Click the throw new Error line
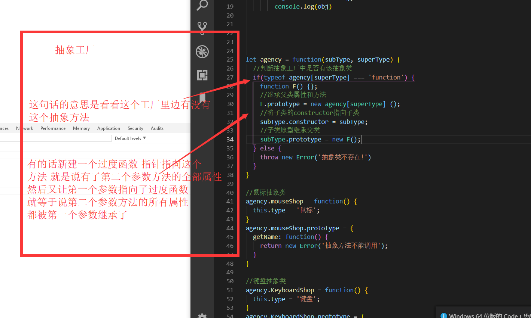This screenshot has width=531, height=318. click(315, 157)
